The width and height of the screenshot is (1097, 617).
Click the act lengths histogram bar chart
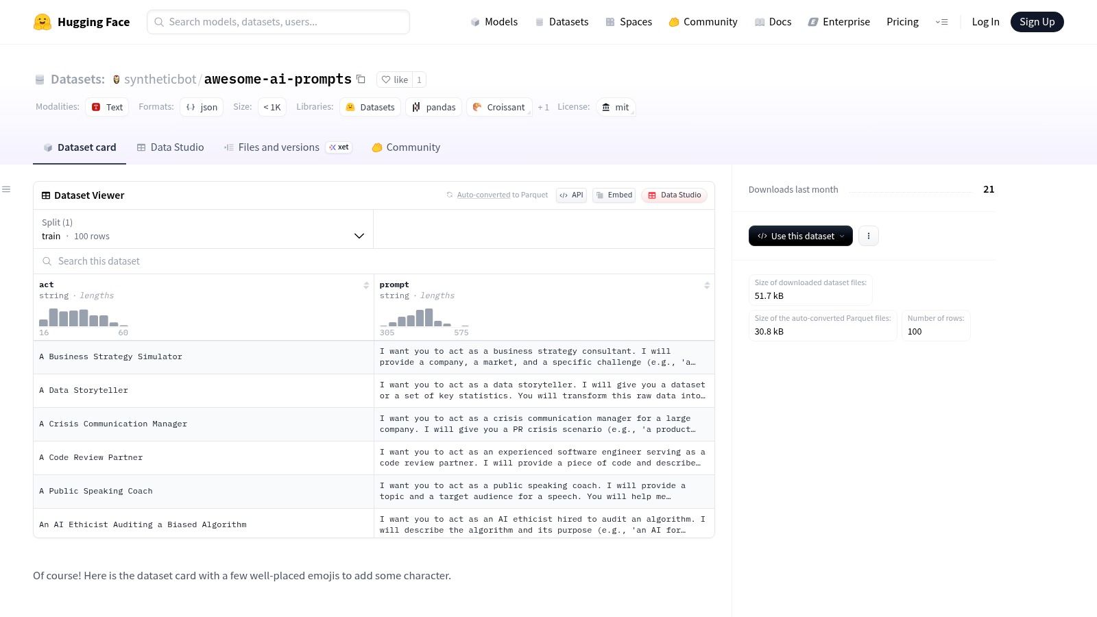[84, 318]
